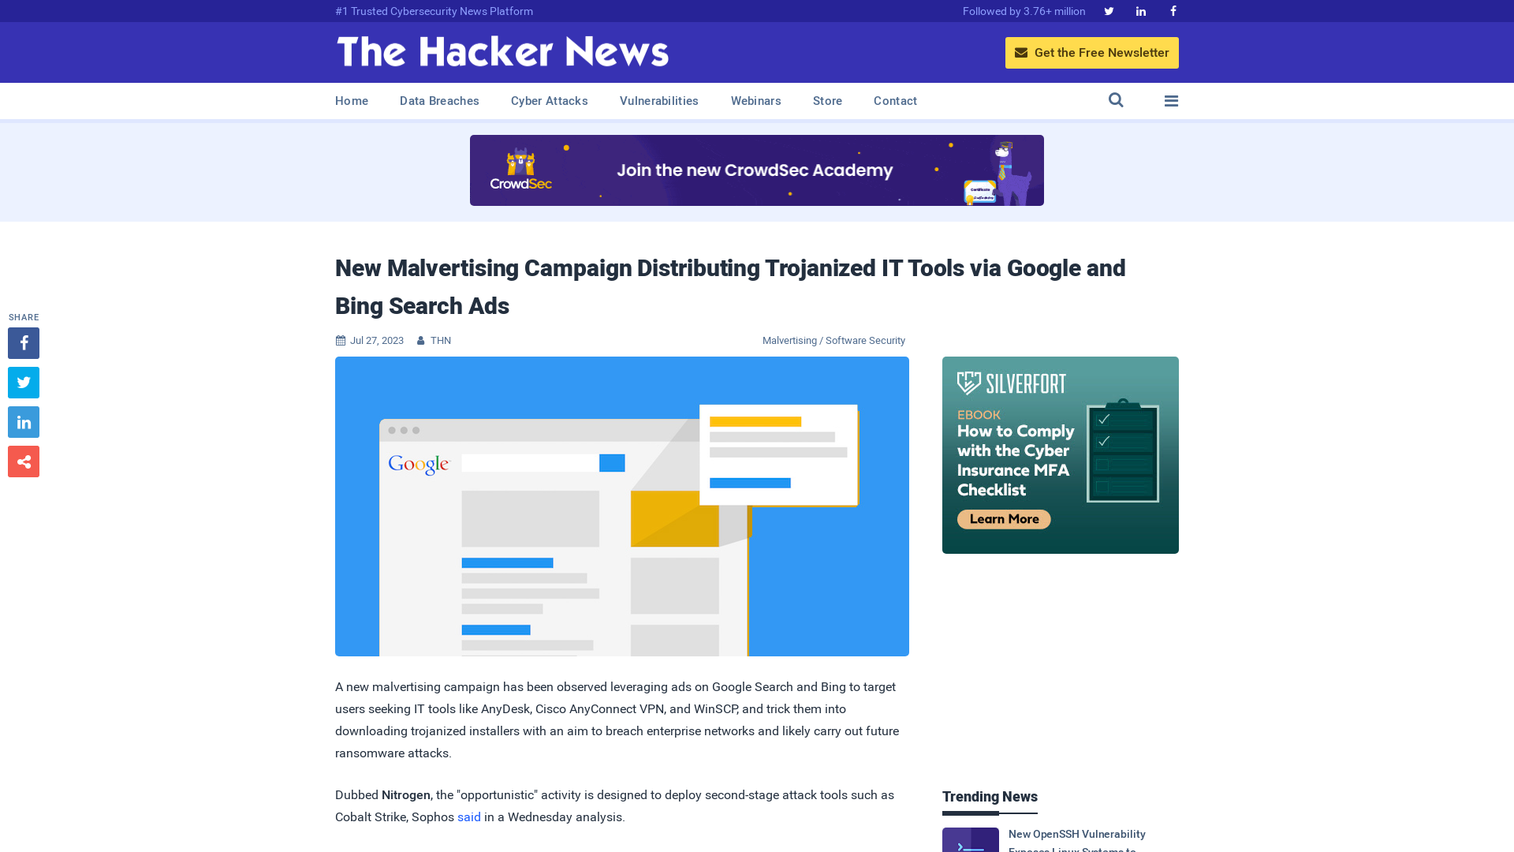This screenshot has height=852, width=1514.
Task: Expand the top navigation hamburger menu
Action: point(1171,100)
